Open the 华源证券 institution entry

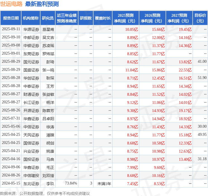31,29
